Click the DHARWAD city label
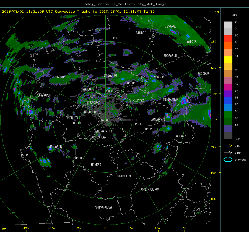 (72, 118)
